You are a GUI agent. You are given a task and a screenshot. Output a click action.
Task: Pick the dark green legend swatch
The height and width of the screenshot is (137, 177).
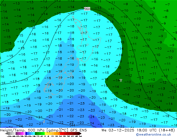coord(36,133)
